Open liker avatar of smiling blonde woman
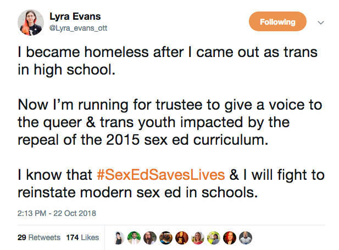Screen dimensions: 339x250 click(198, 238)
